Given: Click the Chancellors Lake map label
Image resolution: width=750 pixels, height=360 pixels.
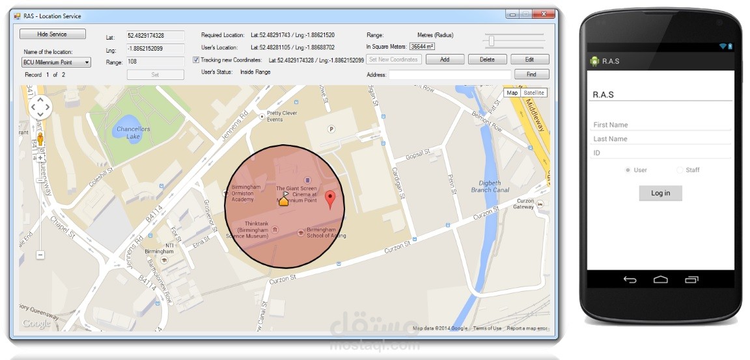Looking at the screenshot, I should click(133, 133).
